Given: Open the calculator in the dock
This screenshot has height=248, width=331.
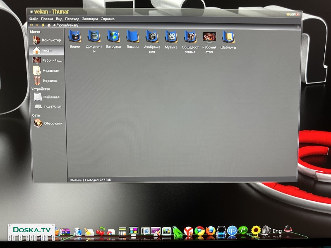Looking at the screenshot, I should [122, 231].
